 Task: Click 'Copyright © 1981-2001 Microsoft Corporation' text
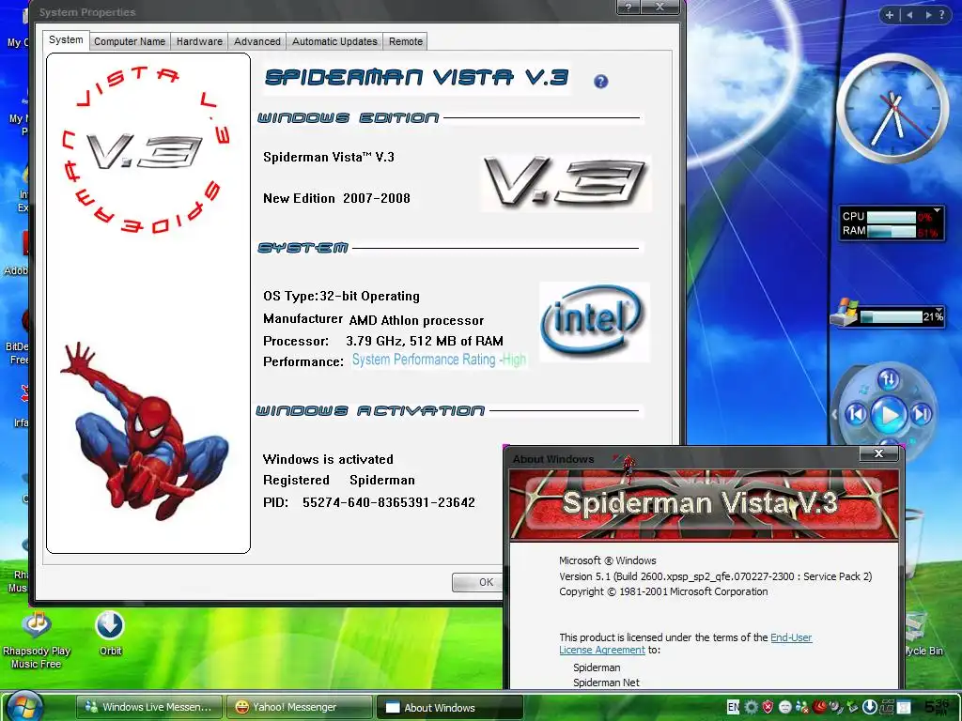(663, 591)
